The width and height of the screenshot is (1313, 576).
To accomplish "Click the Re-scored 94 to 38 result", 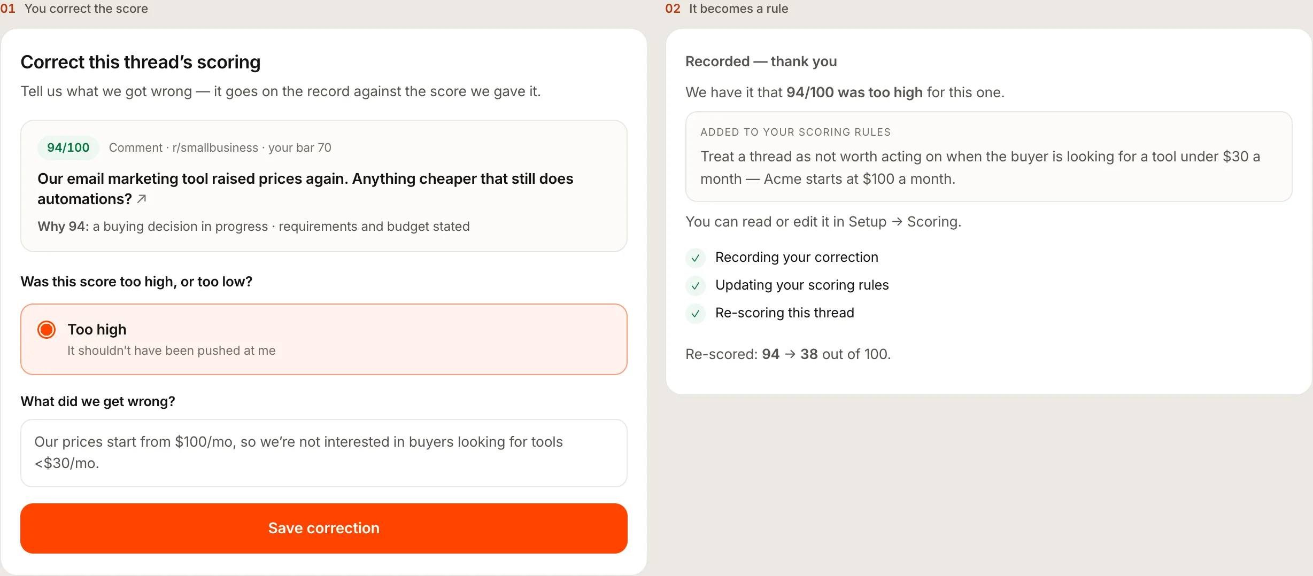I will [x=788, y=354].
